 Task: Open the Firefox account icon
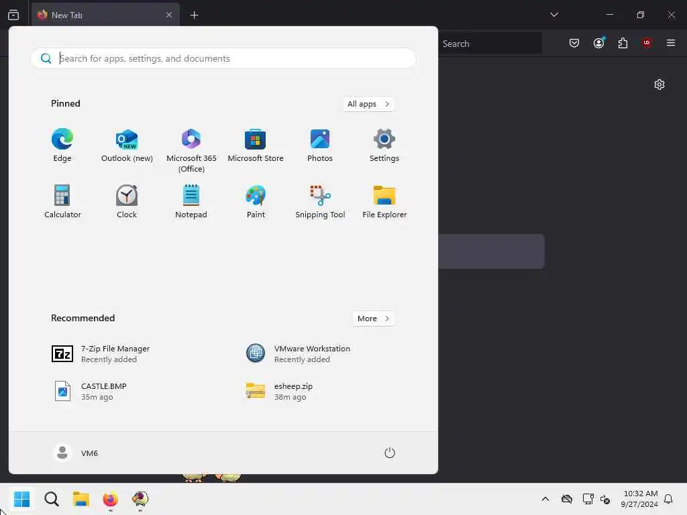tap(598, 43)
